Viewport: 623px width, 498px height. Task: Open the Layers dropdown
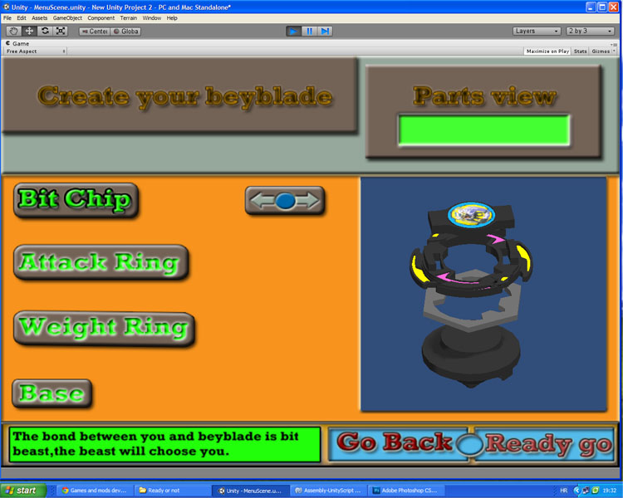point(537,31)
